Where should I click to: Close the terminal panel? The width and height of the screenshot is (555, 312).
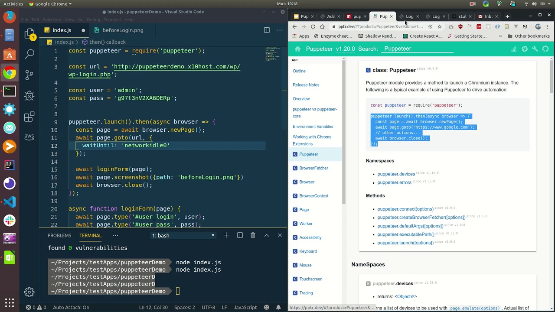point(280,235)
